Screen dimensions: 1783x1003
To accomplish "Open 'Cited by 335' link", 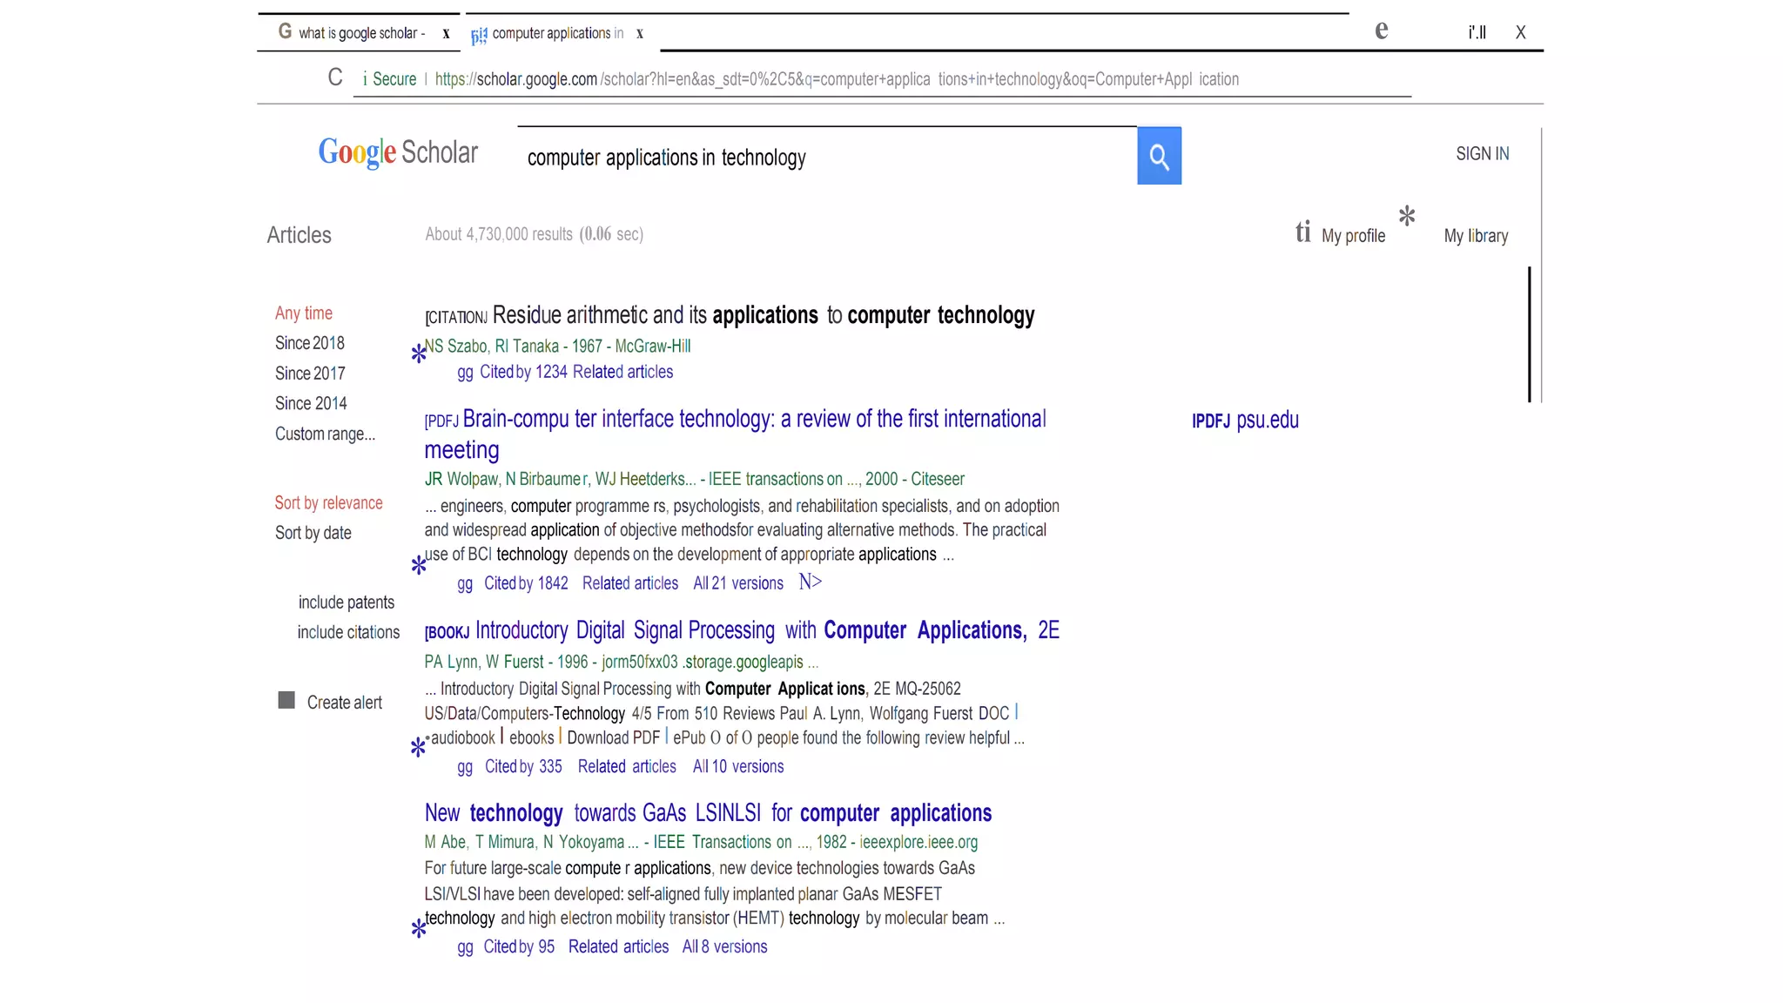I will tap(523, 767).
